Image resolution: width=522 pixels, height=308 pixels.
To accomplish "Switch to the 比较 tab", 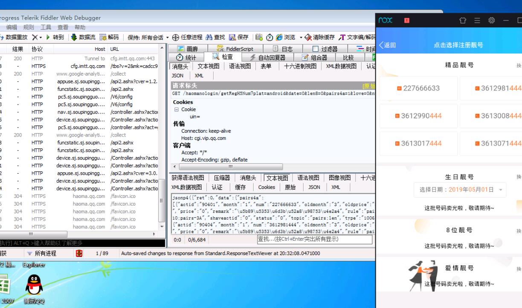I will [348, 57].
